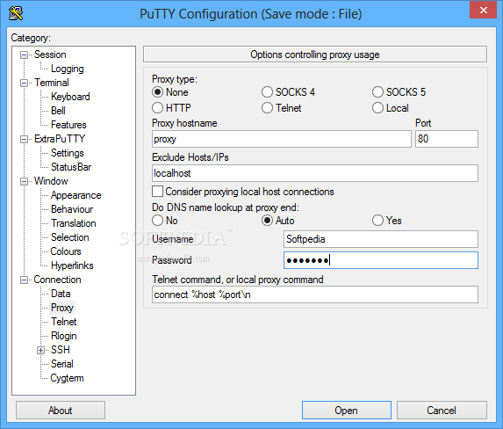Open ExtraPuTTY Settings category

[x=68, y=153]
